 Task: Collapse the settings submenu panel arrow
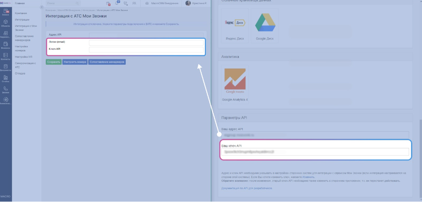[x=41, y=8]
